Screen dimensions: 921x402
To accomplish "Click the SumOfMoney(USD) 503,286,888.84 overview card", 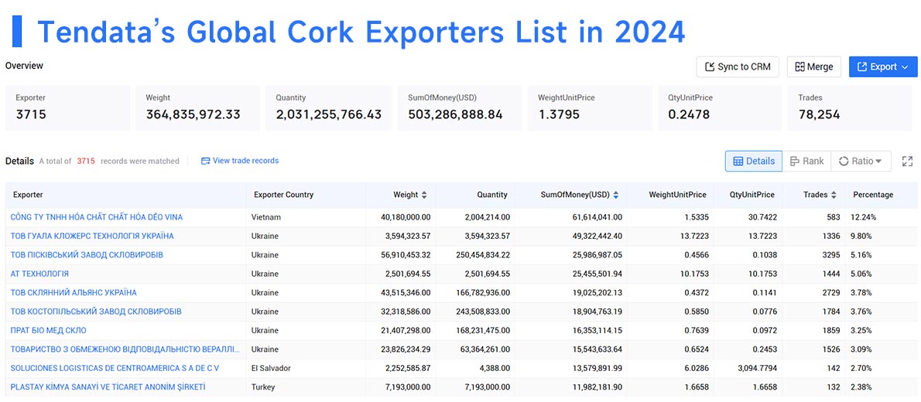I will pos(459,108).
